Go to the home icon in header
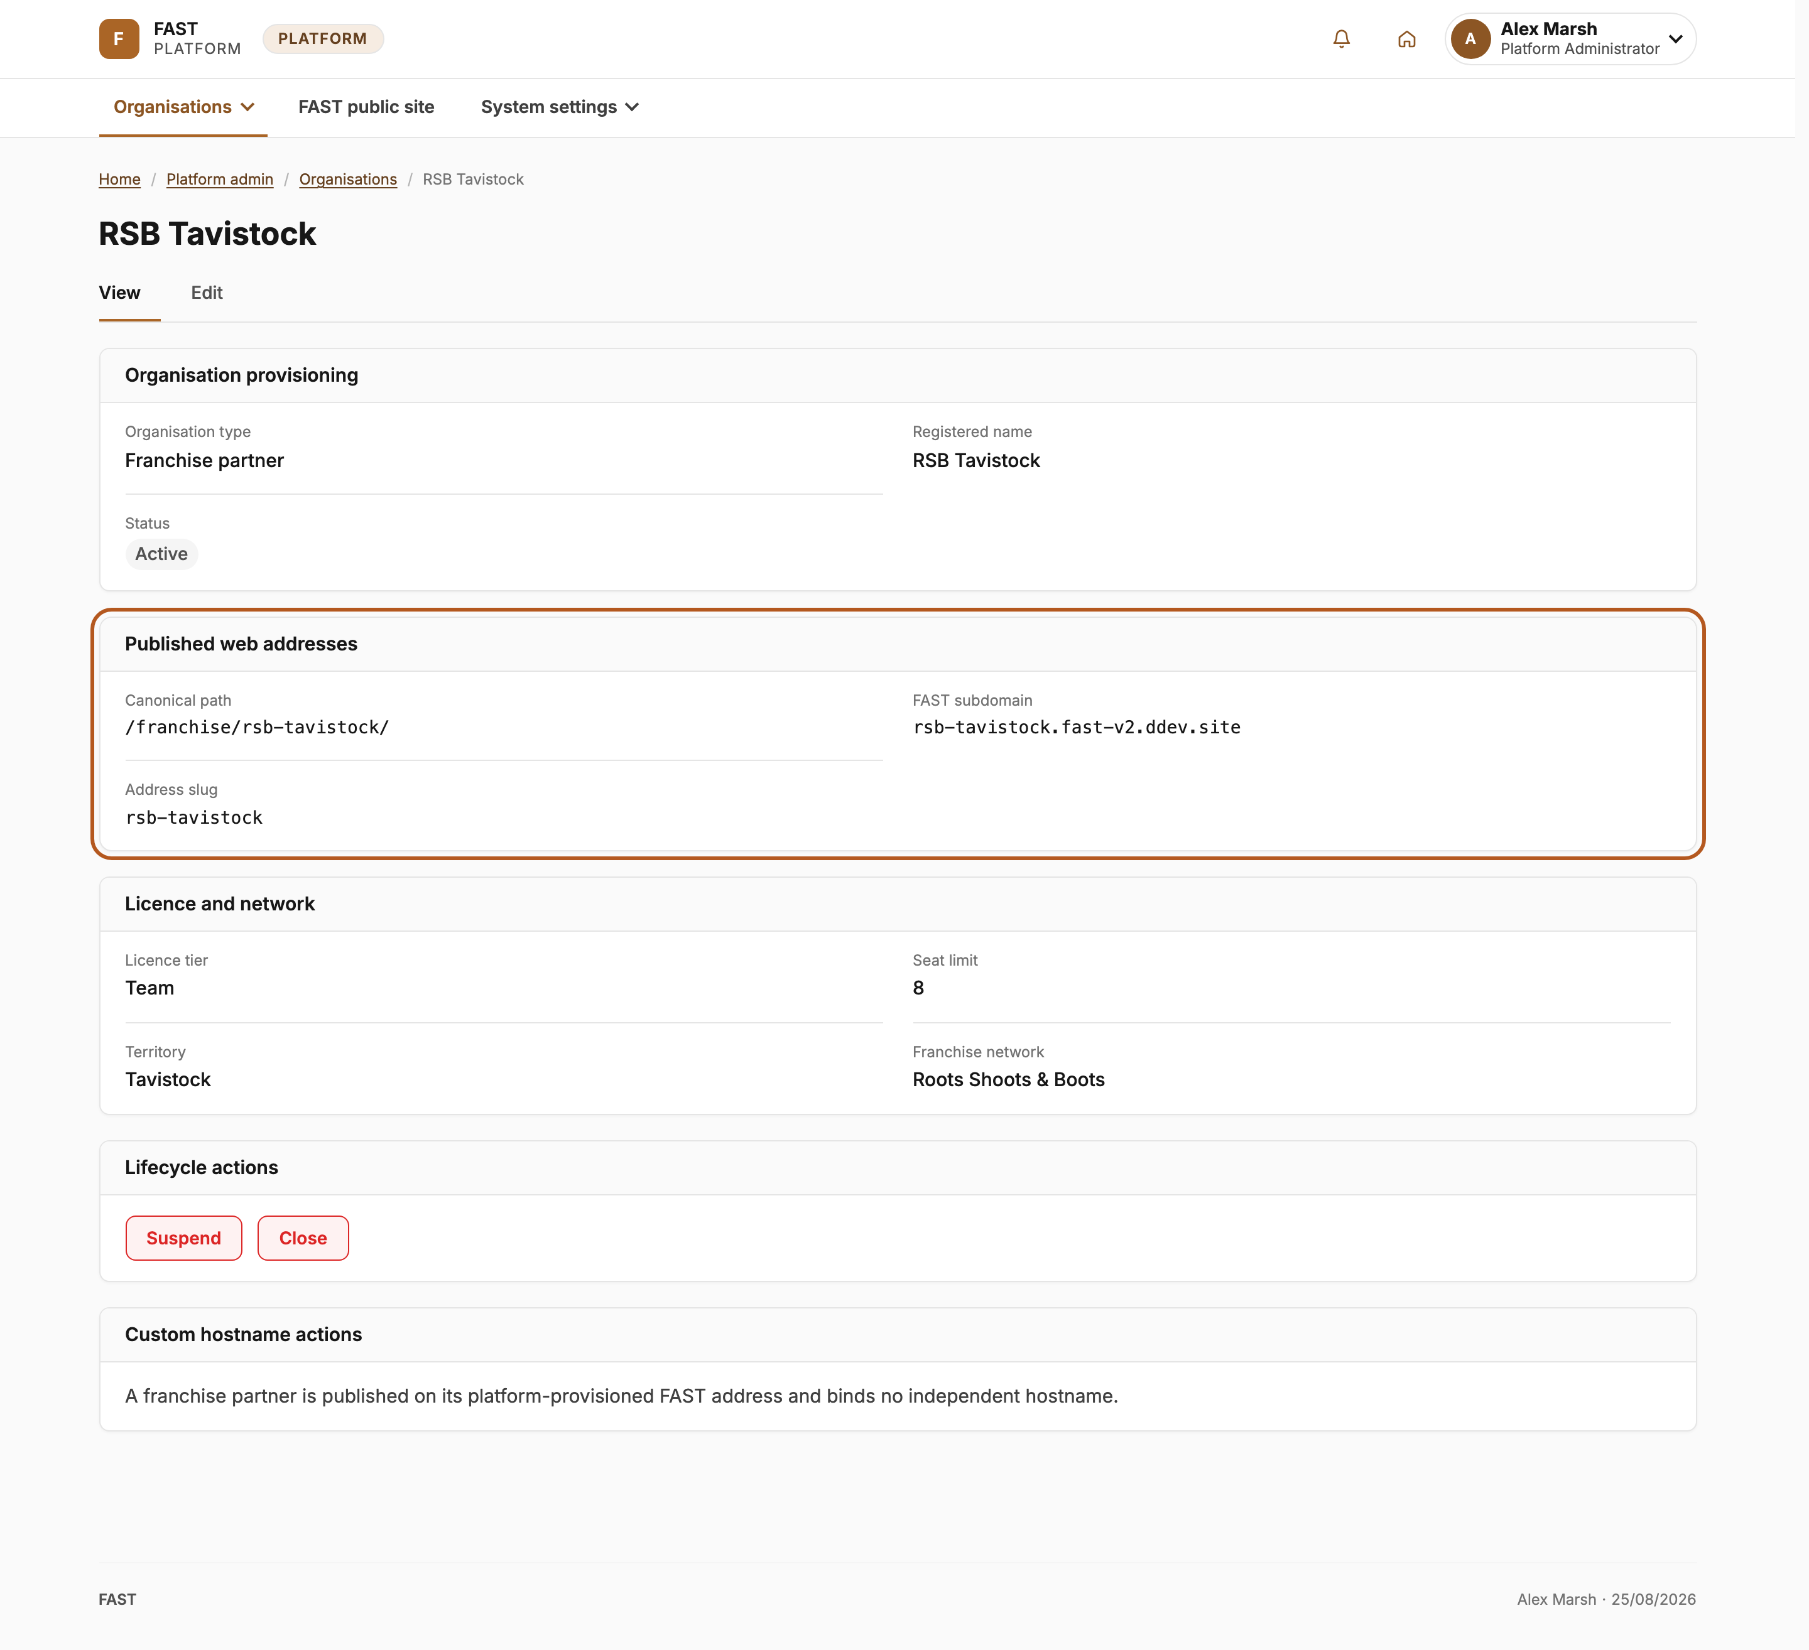Viewport: 1809px width, 1650px height. 1406,38
